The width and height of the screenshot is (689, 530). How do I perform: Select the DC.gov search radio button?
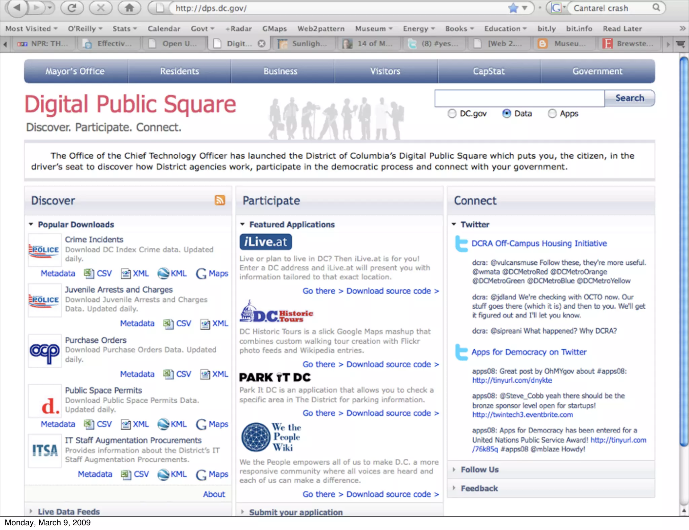pyautogui.click(x=452, y=114)
